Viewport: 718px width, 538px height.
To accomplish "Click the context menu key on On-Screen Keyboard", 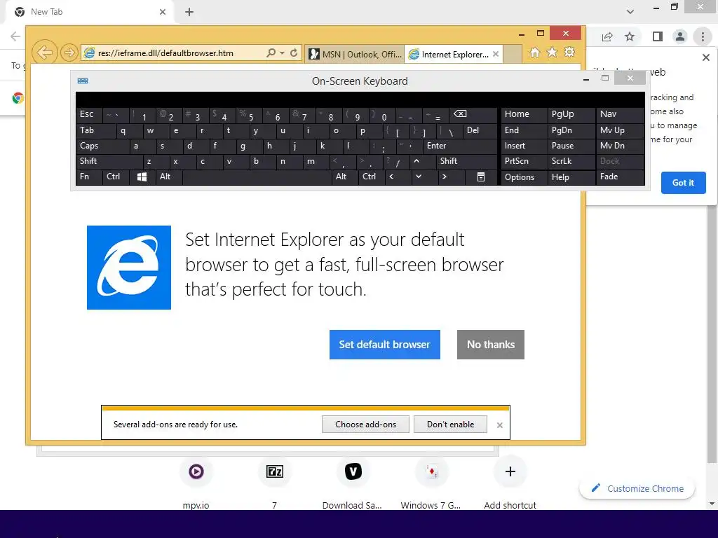I will 481,177.
